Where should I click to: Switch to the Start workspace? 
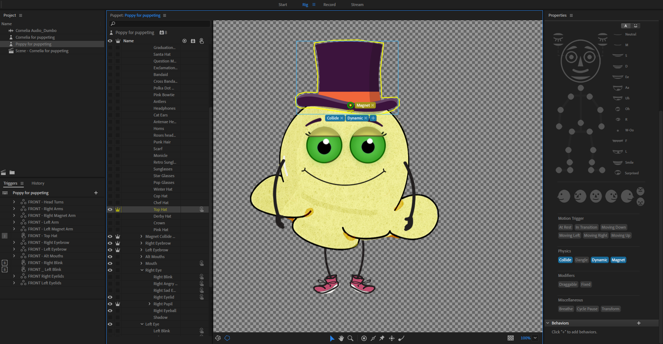point(283,5)
